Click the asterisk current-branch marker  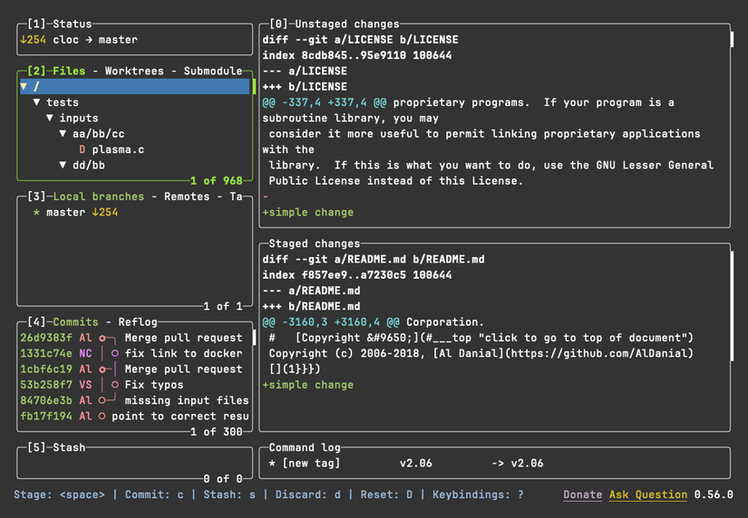pos(37,213)
